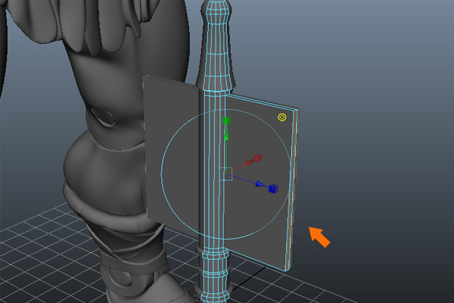Click the red X-axis translate arrow cone
This screenshot has height=303, width=454.
tap(249, 162)
